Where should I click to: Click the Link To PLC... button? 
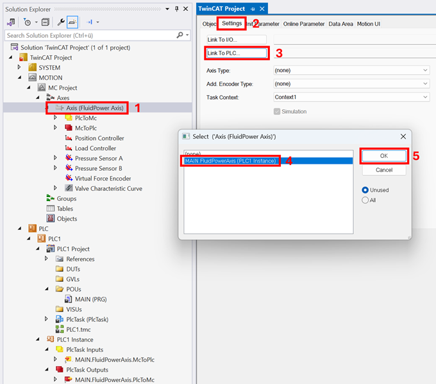click(237, 53)
